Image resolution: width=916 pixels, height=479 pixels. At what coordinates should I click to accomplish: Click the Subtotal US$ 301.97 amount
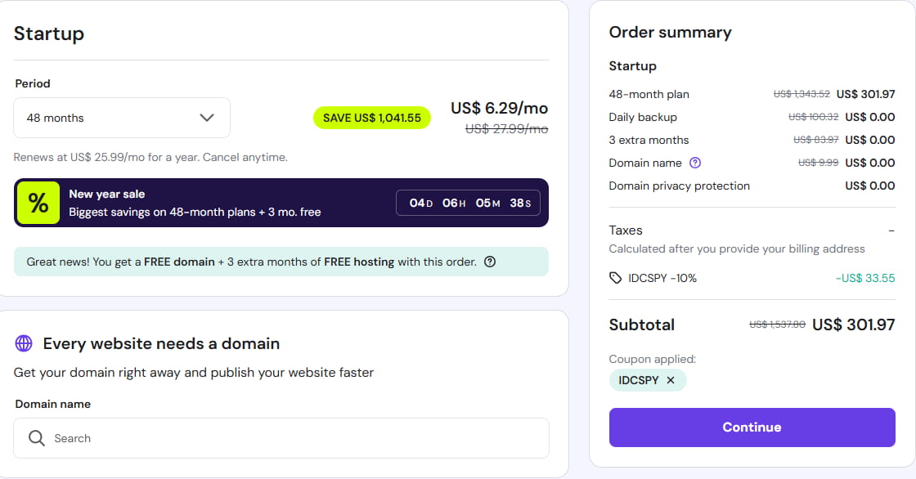click(853, 325)
